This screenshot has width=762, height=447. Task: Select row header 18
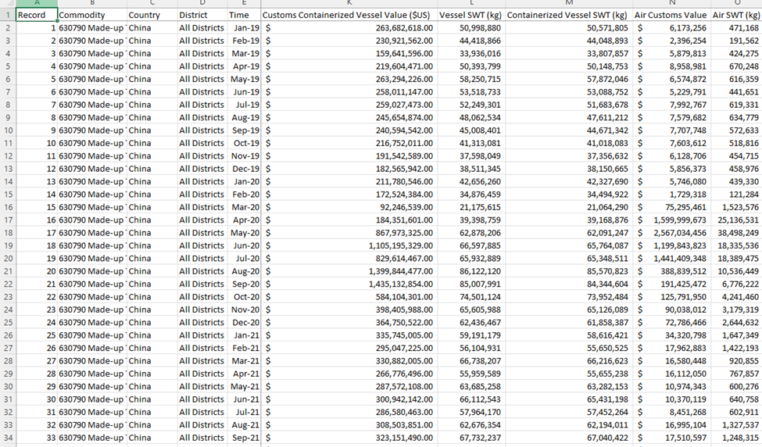[x=8, y=233]
